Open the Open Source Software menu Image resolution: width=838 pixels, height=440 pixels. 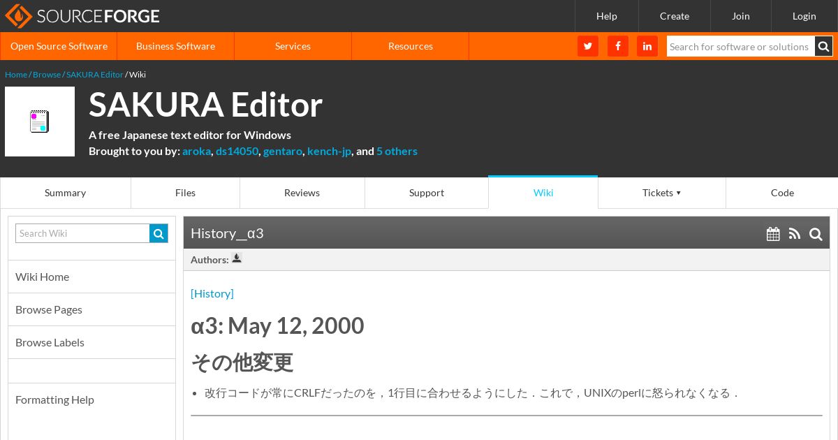click(x=59, y=46)
